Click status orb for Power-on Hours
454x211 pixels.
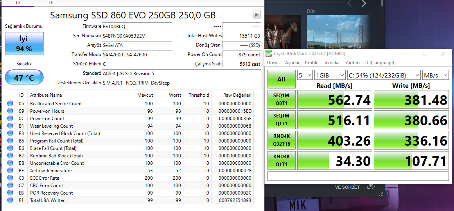click(11, 111)
